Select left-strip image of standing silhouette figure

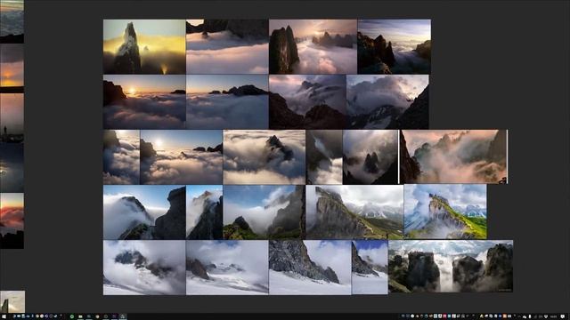click(12, 118)
